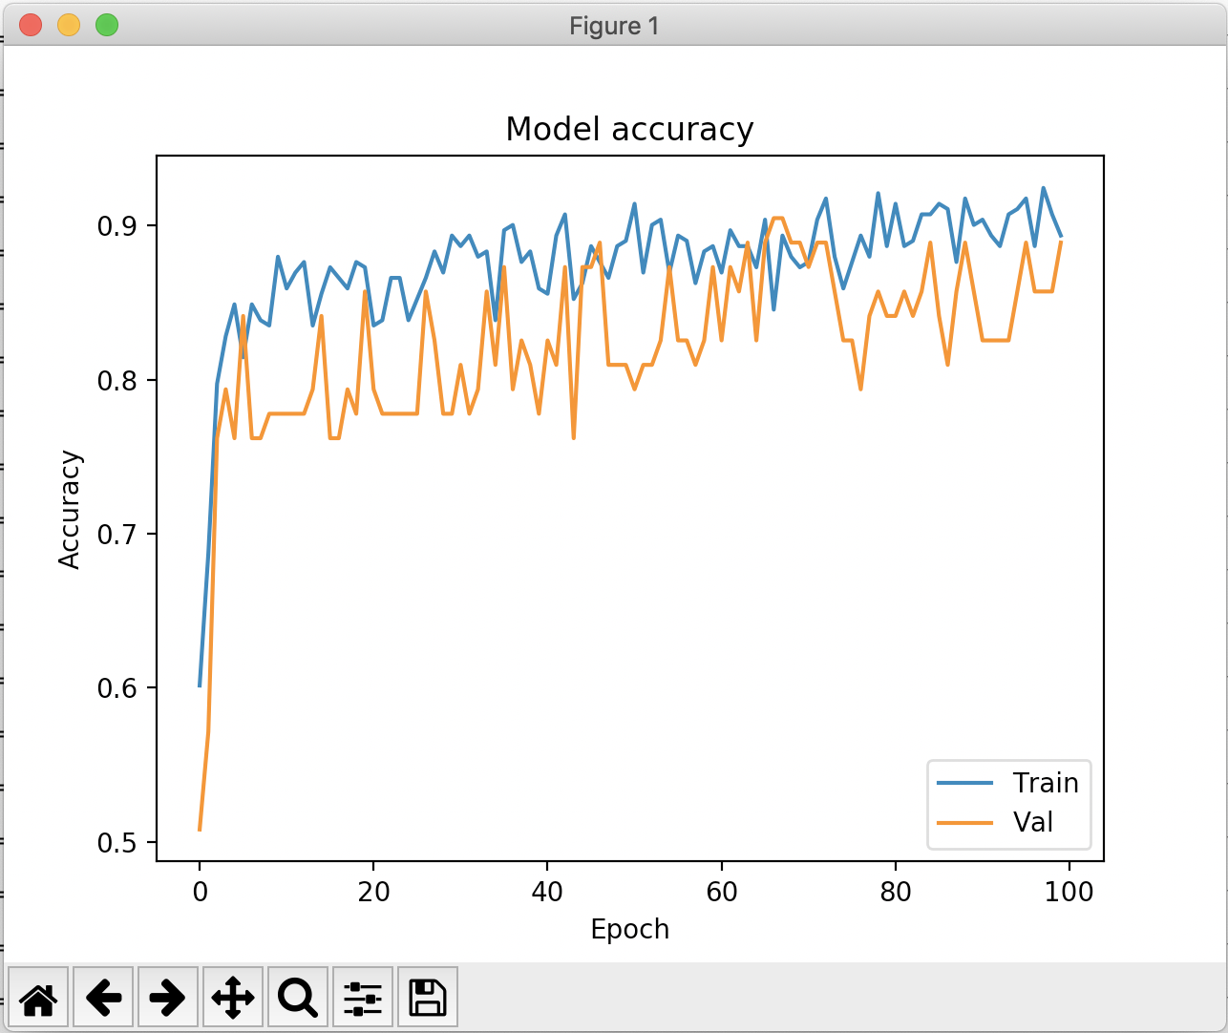Select the Zoom to rectangle tool
Screen dimensions: 1228x1033
click(298, 998)
